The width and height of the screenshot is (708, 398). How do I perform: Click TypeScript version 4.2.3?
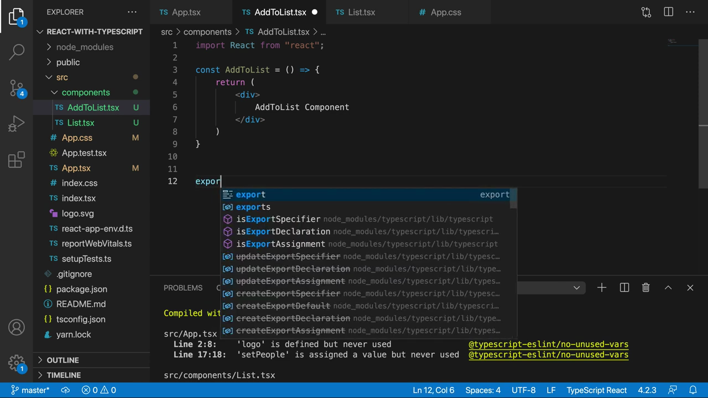647,390
